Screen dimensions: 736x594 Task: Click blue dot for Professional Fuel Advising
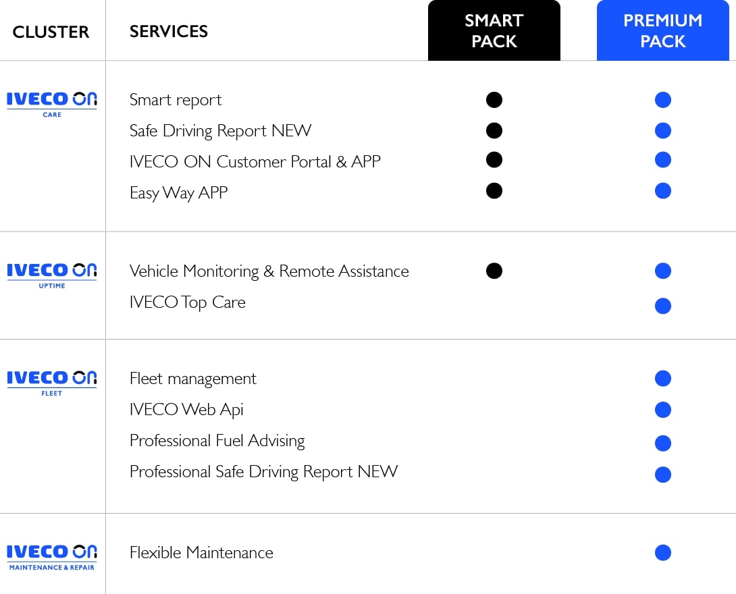click(663, 443)
